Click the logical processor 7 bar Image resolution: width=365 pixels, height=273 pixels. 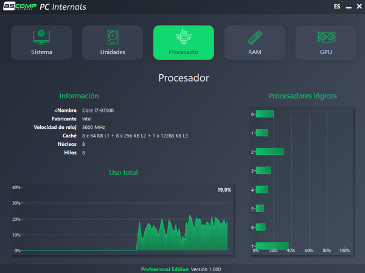(272, 246)
